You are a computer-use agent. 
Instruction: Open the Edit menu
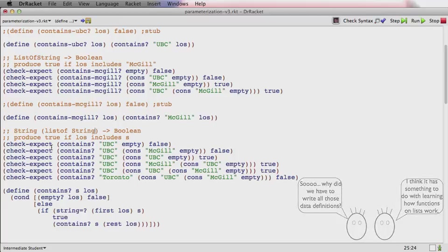point(67,4)
